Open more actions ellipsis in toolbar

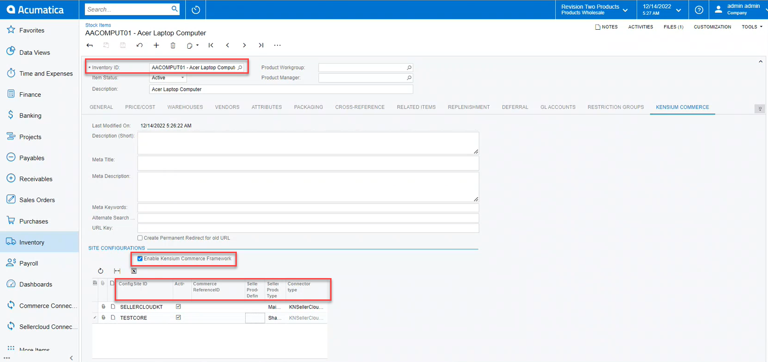pos(277,45)
